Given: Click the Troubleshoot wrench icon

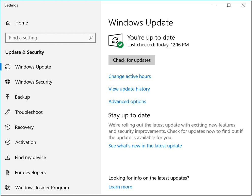Looking at the screenshot, I should tap(8, 112).
